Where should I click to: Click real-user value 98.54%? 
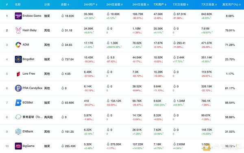(230, 103)
